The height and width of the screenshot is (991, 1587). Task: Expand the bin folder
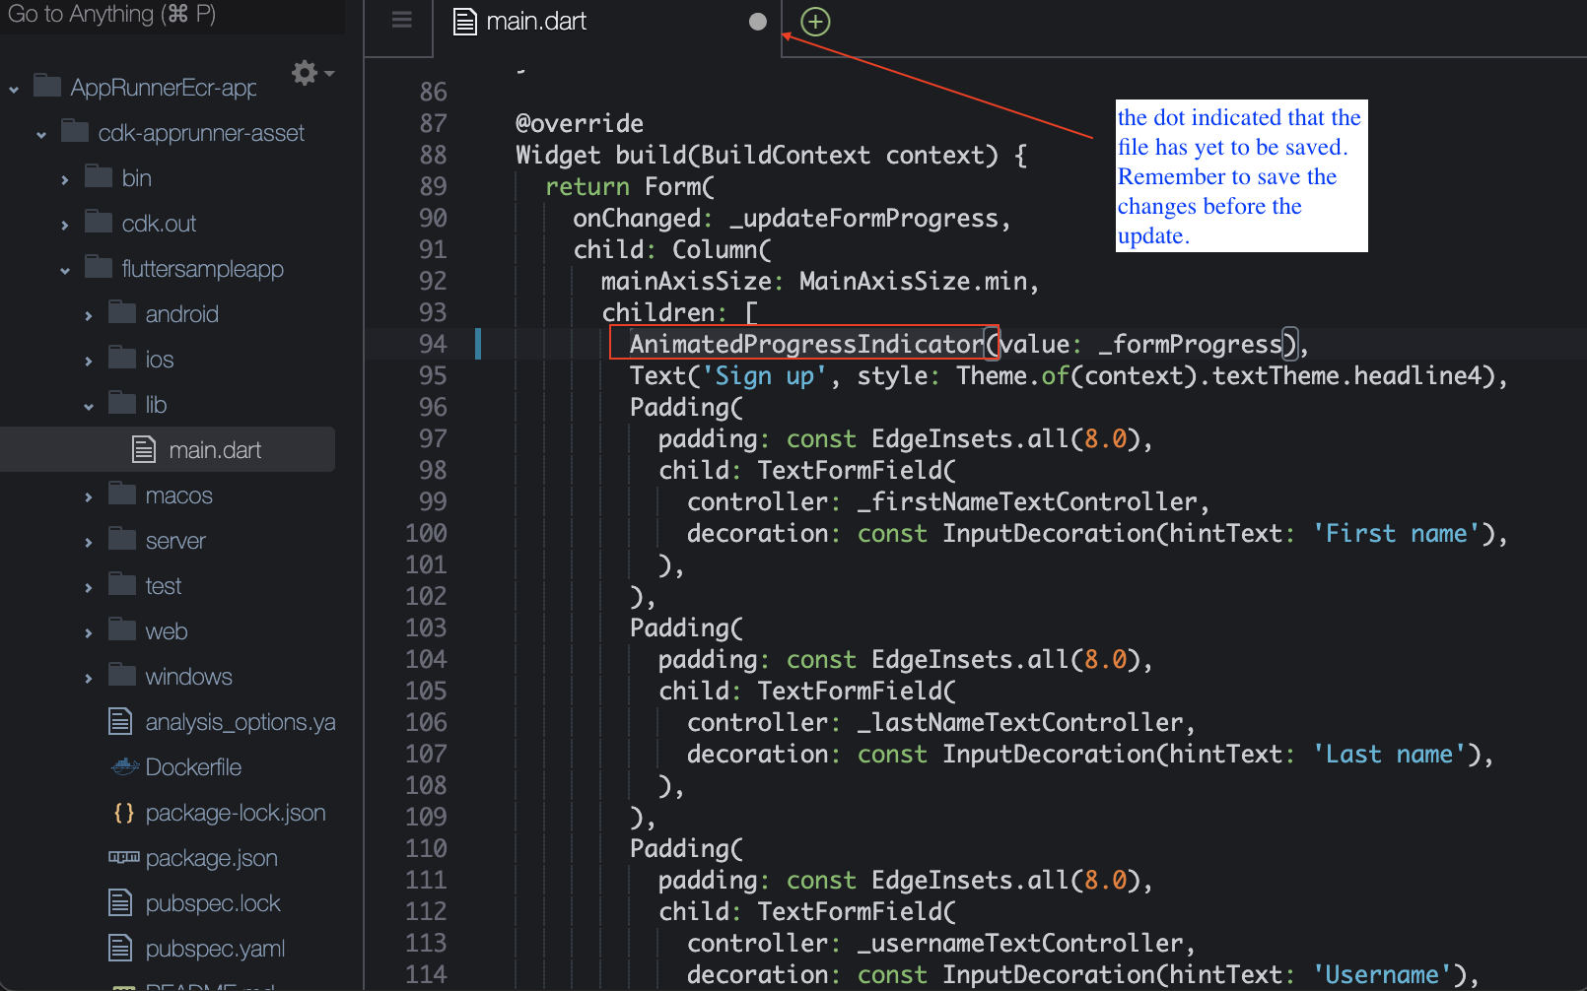[x=65, y=180]
